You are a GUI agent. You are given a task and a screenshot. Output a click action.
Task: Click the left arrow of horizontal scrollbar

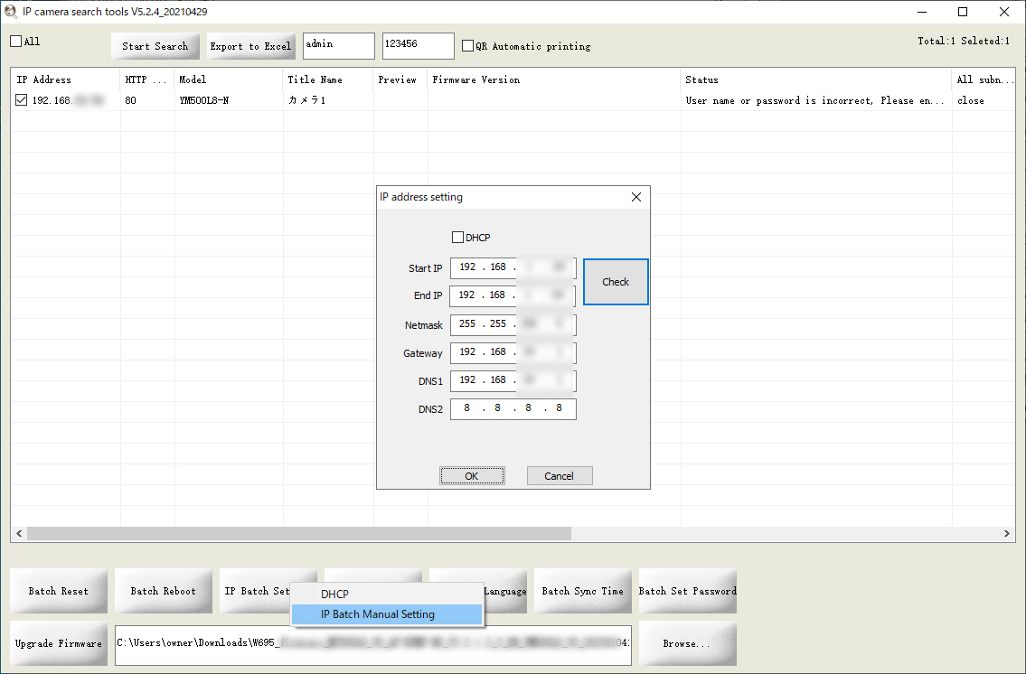pos(19,534)
